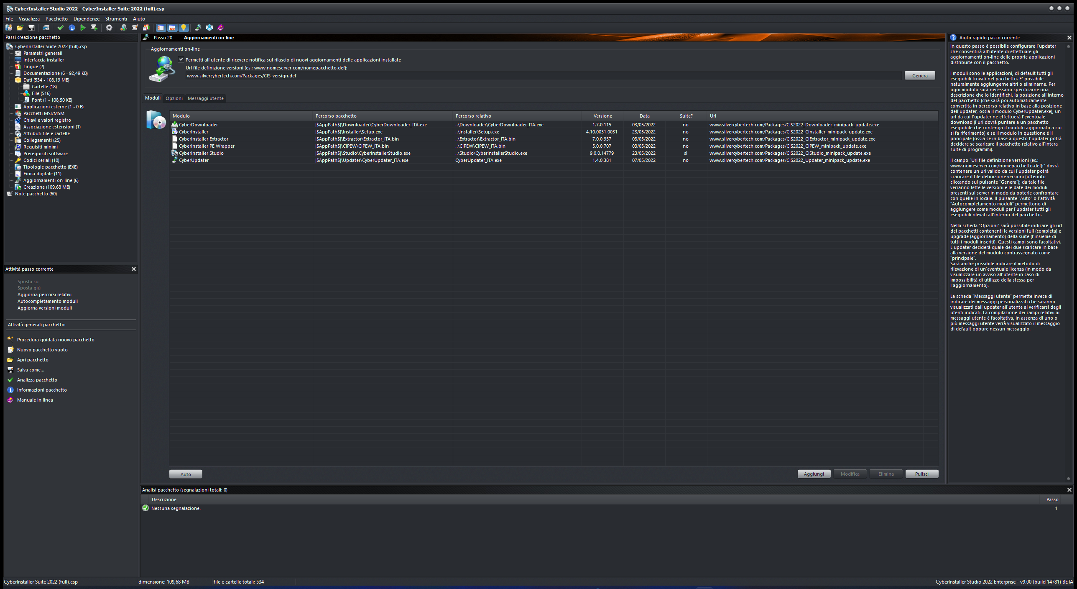
Task: Open the Visualizza menu
Action: click(29, 19)
